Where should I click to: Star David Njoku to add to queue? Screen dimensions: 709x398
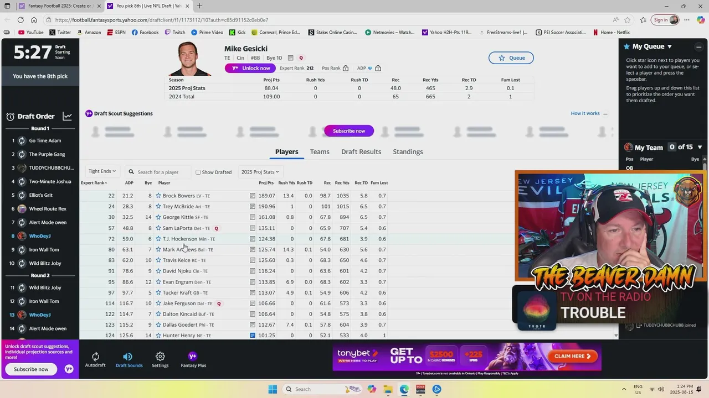tap(158, 271)
